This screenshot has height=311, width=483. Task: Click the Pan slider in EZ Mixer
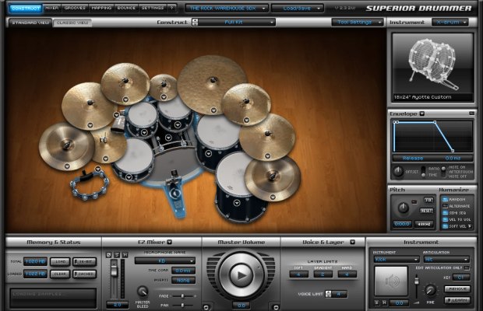(x=182, y=305)
